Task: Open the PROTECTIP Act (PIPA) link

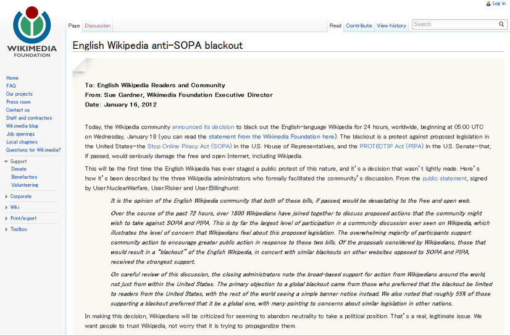Action: pyautogui.click(x=391, y=146)
